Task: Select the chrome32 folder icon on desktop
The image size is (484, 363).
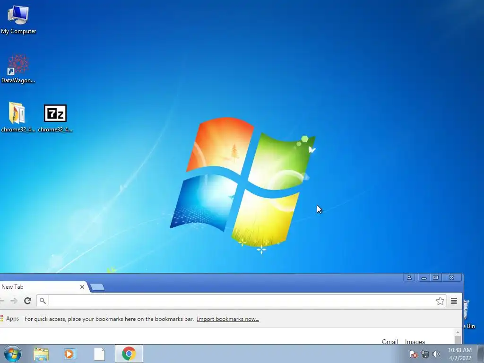Action: [x=17, y=117]
